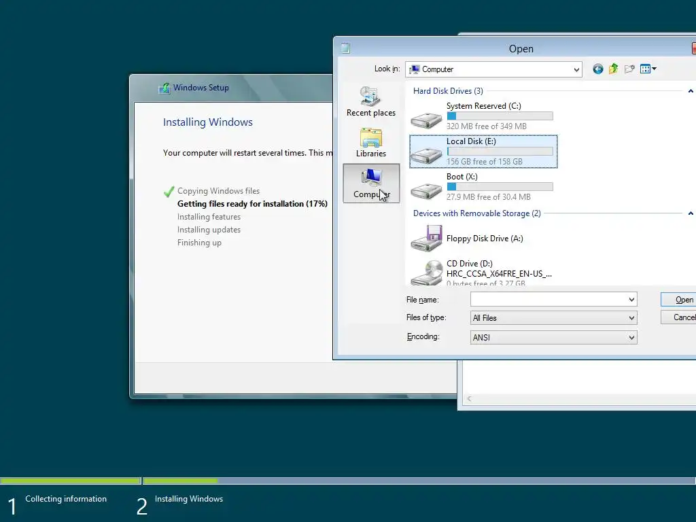The width and height of the screenshot is (696, 522).
Task: Click the Hard Disk Drives (3) group header
Action: (x=448, y=91)
